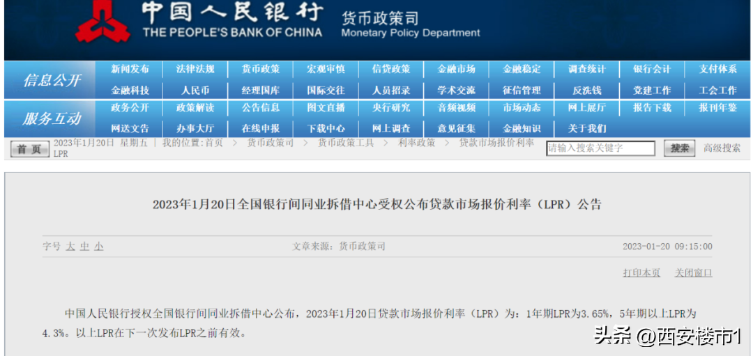The image size is (753, 356).
Task: Open the 下载中心 page
Action: 326,129
